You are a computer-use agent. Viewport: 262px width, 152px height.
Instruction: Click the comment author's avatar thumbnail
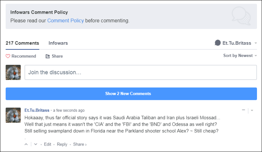click(13, 115)
